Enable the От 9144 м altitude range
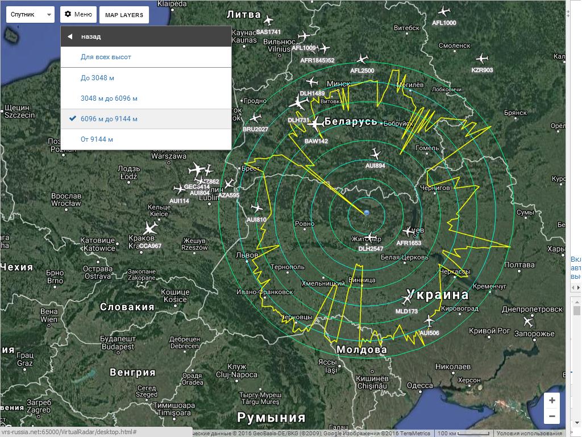 point(97,139)
